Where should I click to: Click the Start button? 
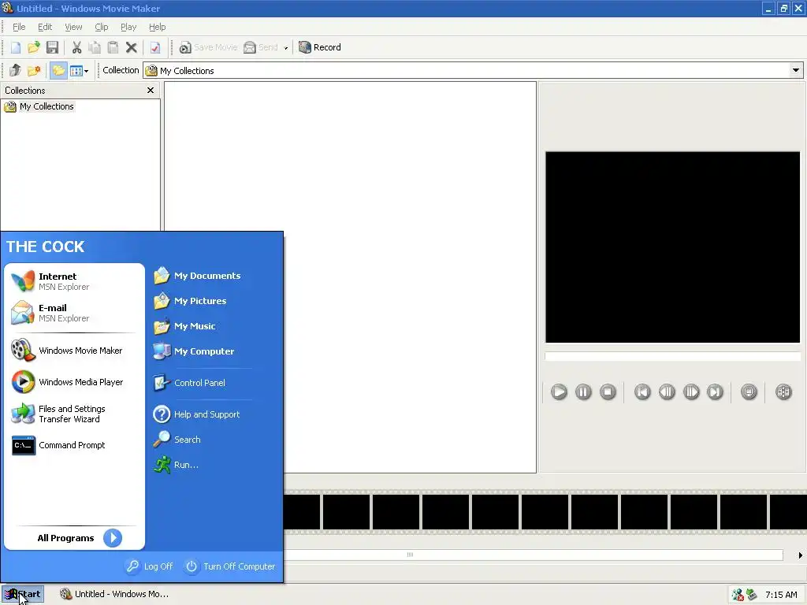coord(23,594)
